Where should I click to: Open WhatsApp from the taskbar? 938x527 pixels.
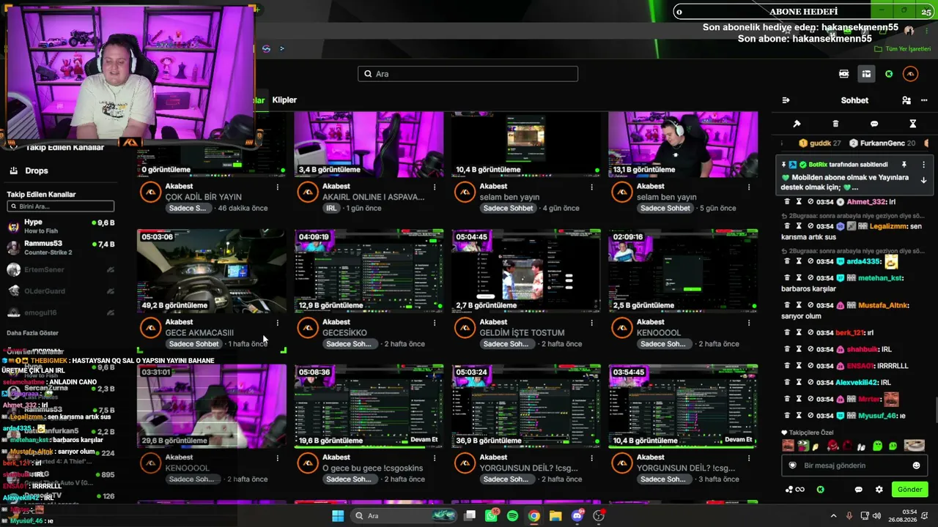tap(491, 516)
